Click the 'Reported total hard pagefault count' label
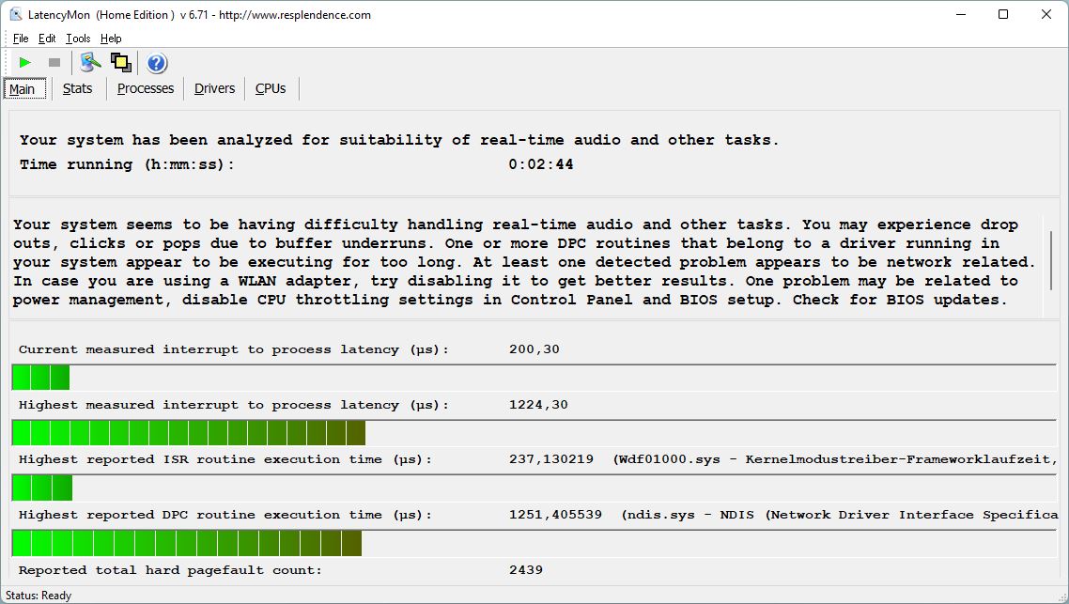 170,570
